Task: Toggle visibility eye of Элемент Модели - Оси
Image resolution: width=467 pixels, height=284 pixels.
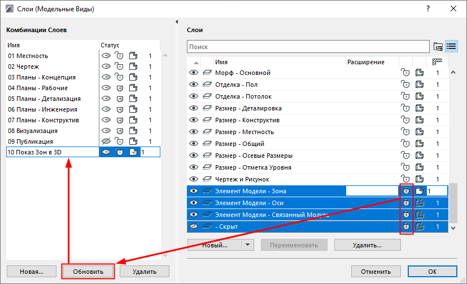Action: (194, 203)
